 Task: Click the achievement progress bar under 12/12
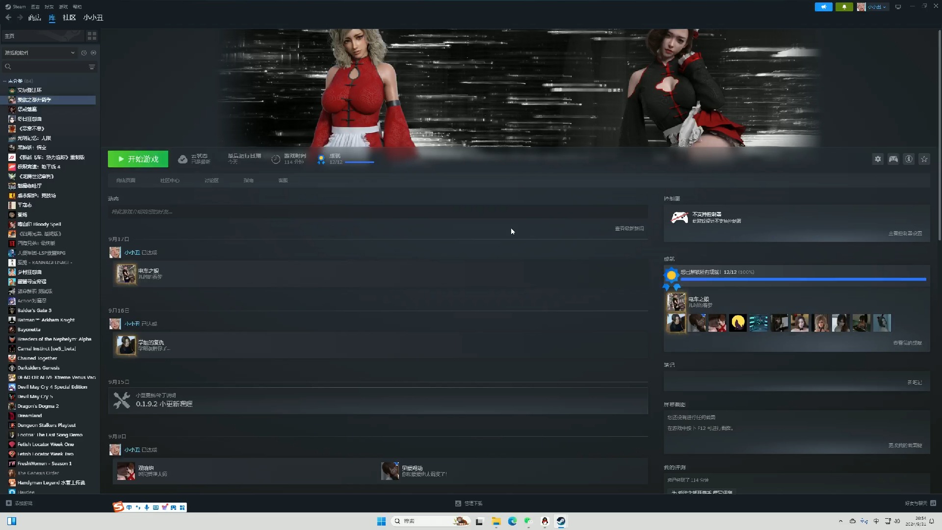[360, 162]
